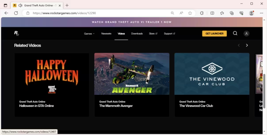Toggle split screen view

(212, 13)
